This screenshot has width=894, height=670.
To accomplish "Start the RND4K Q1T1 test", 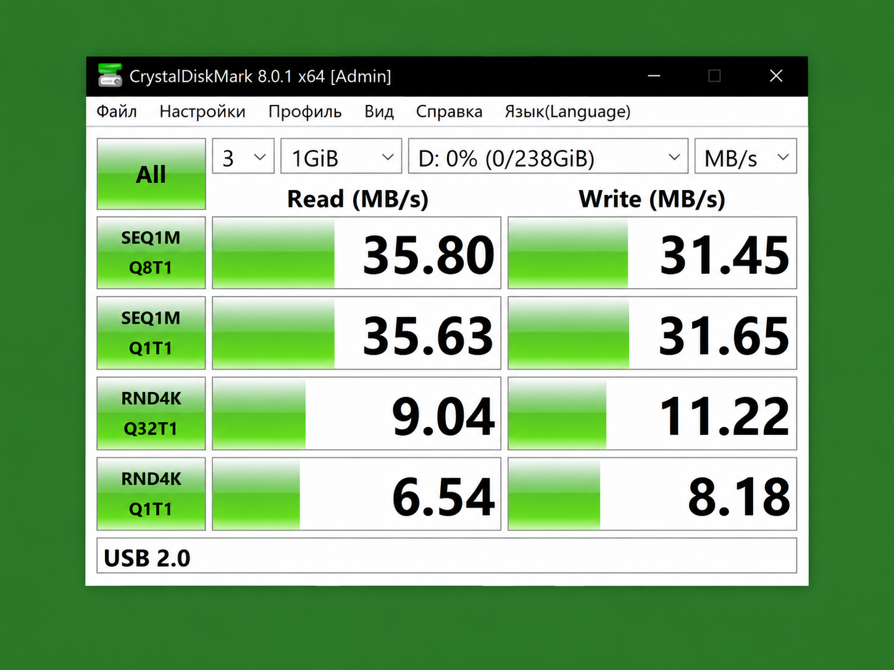I will coord(151,494).
